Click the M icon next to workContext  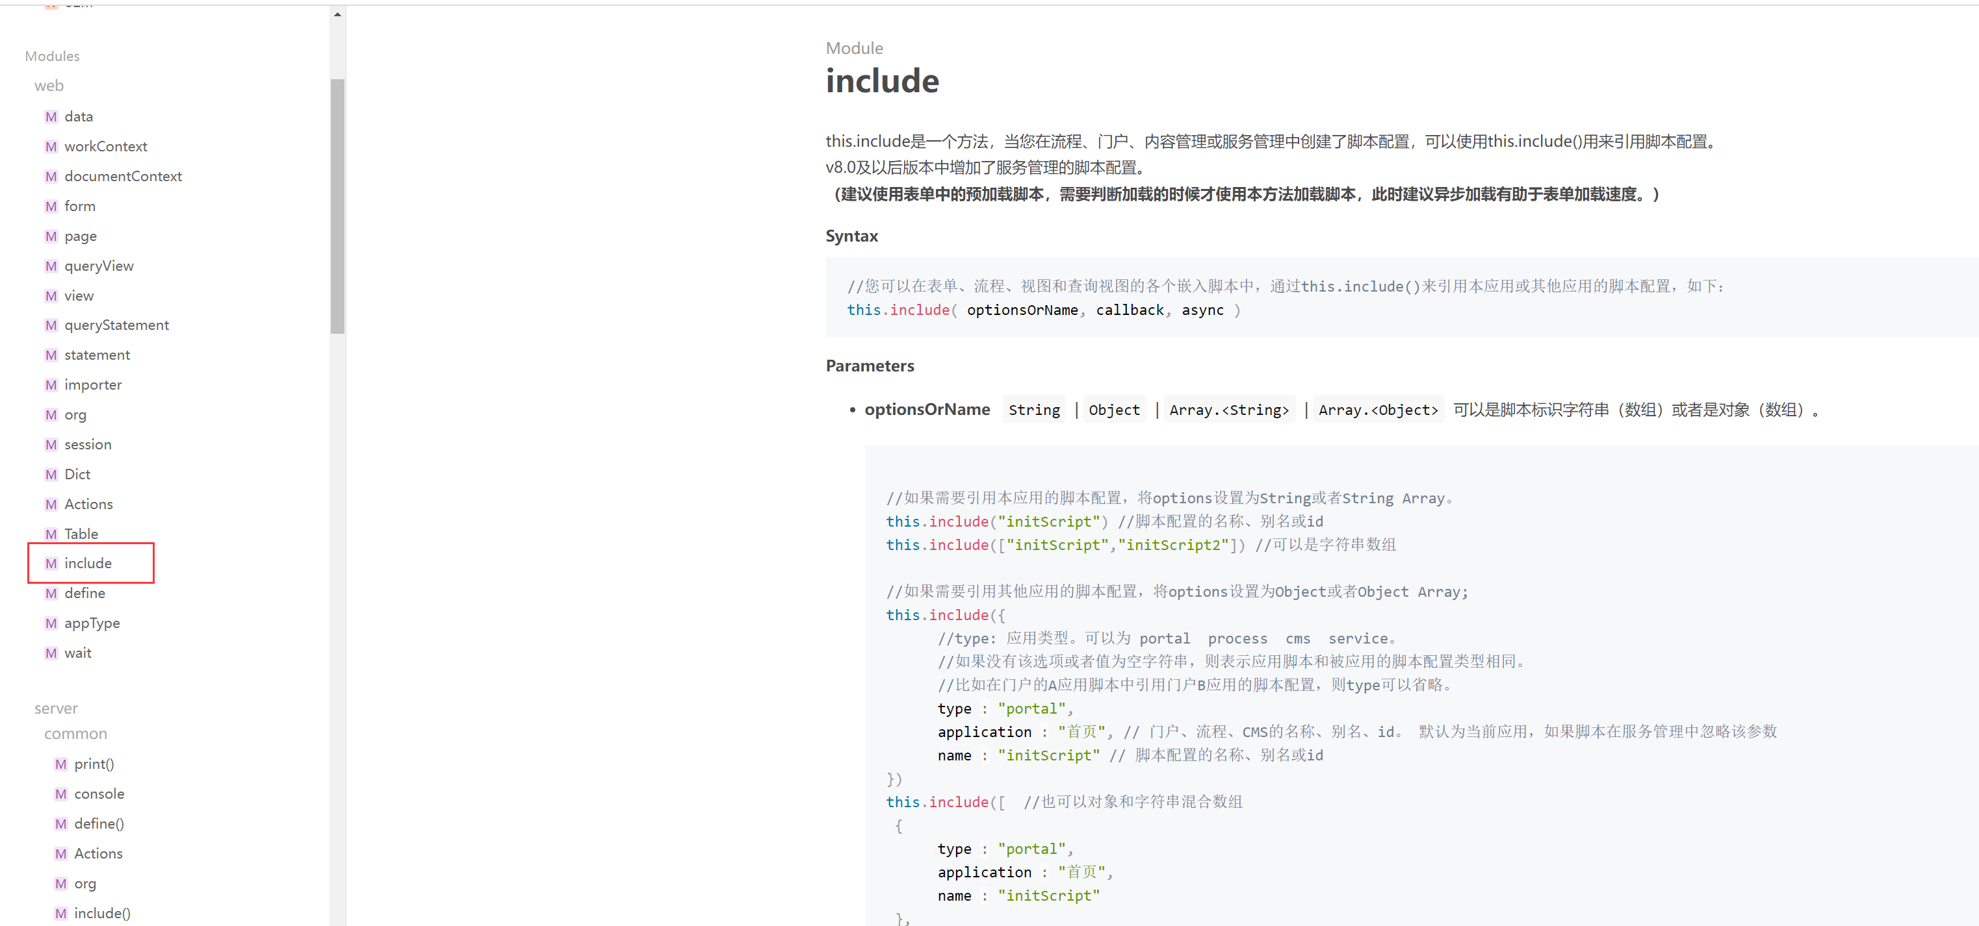tap(51, 147)
